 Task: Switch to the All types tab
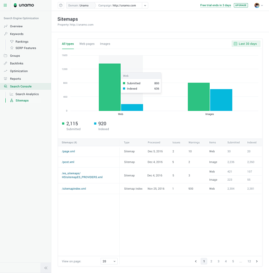coord(68,44)
